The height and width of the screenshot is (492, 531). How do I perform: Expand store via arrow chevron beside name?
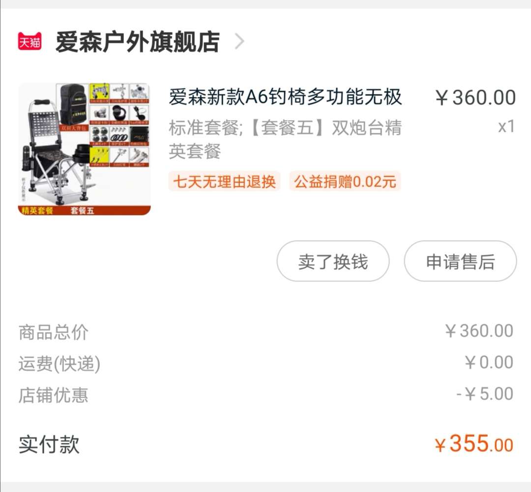coord(239,42)
